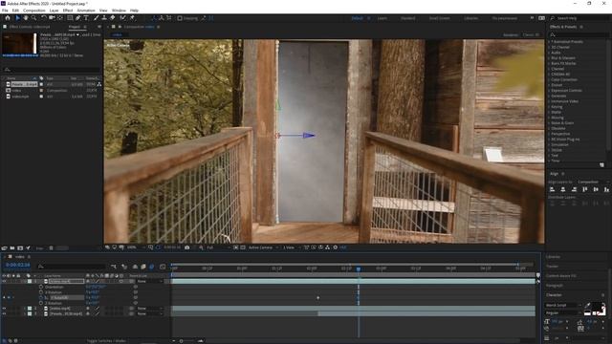Click the Search Help field

pos(579,18)
